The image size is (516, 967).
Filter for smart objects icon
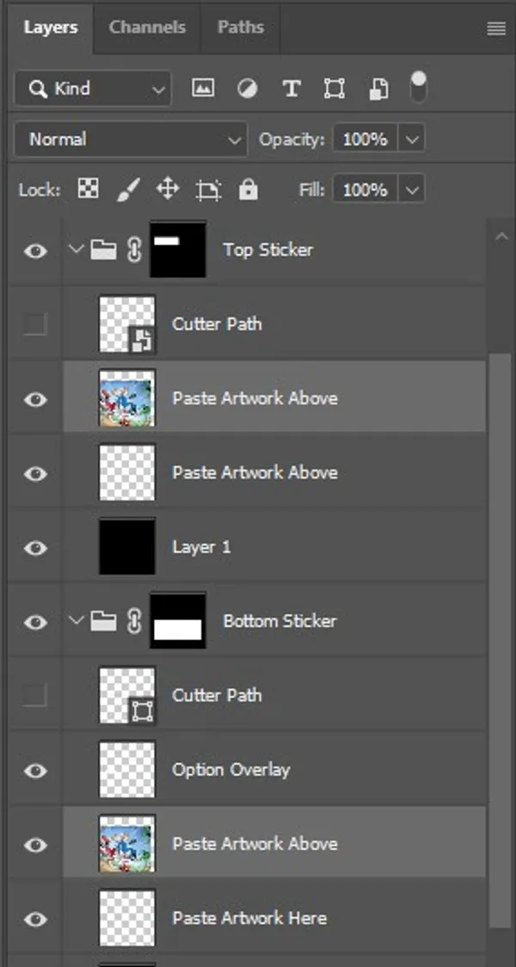[x=378, y=88]
